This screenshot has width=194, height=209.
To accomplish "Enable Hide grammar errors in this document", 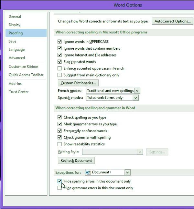I will tap(59, 188).
